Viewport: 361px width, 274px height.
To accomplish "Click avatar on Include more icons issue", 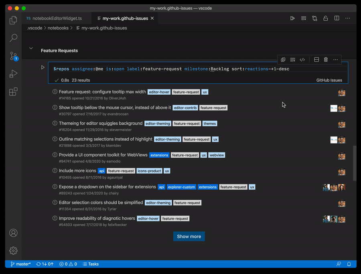I will (342, 172).
